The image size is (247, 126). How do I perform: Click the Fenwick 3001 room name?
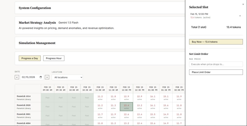click(24, 114)
